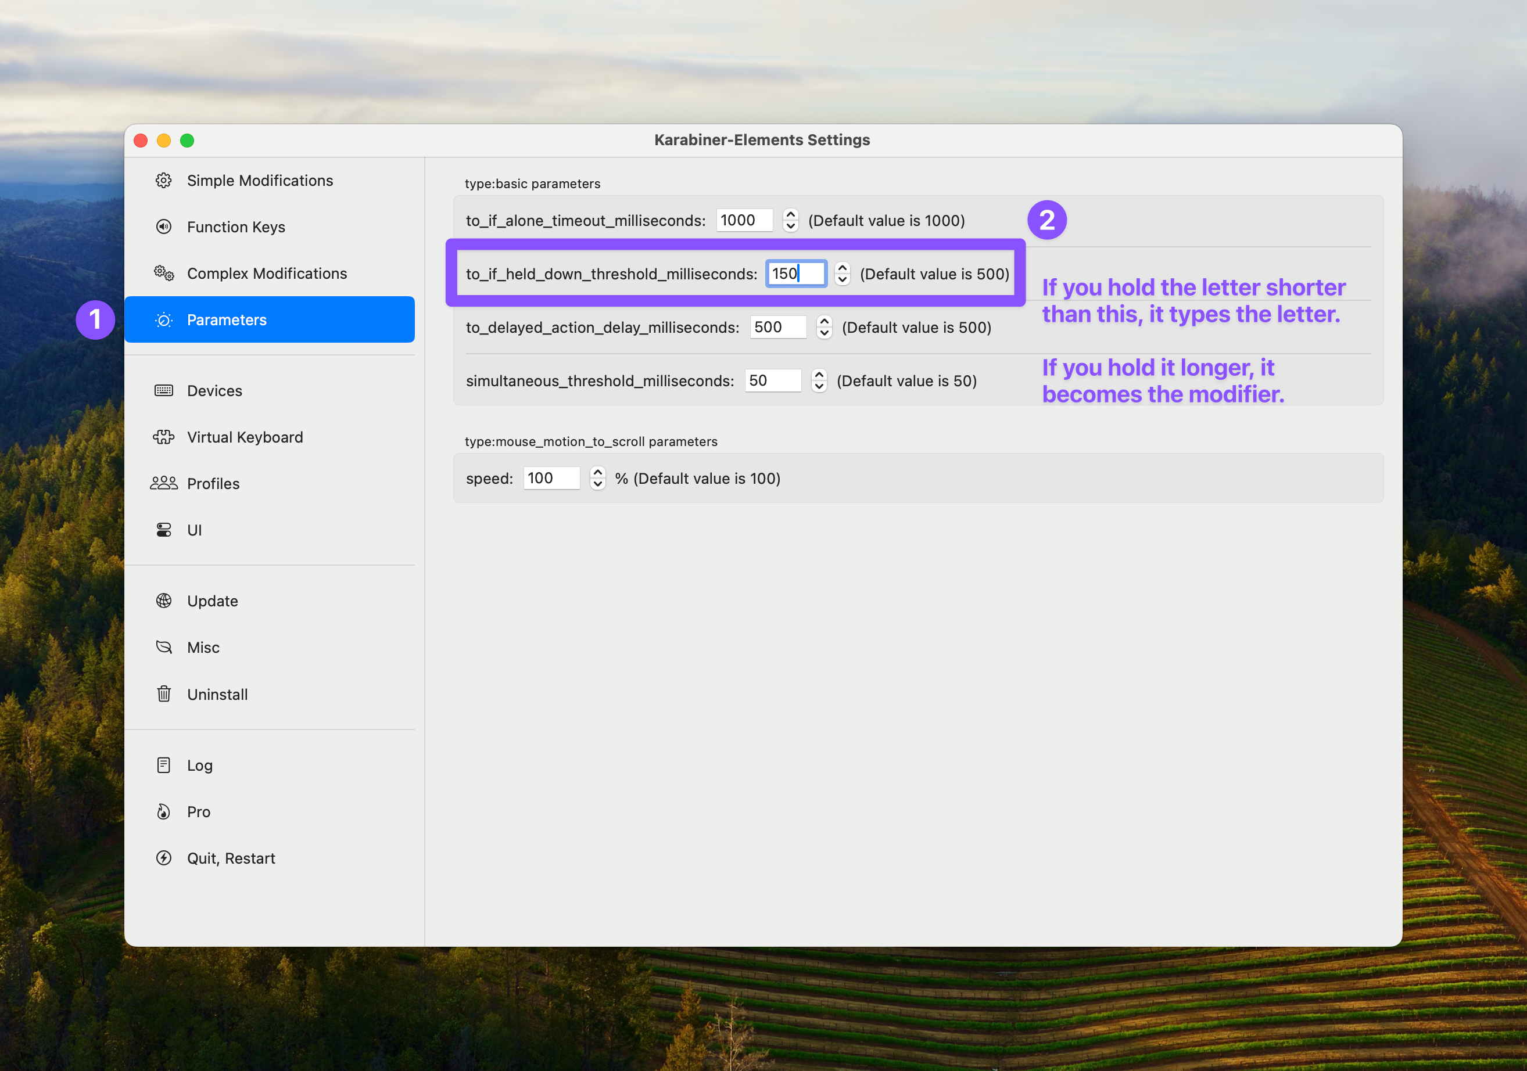Screen dimensions: 1527x1071
Task: Go to Function Keys settings
Action: pos(270,227)
